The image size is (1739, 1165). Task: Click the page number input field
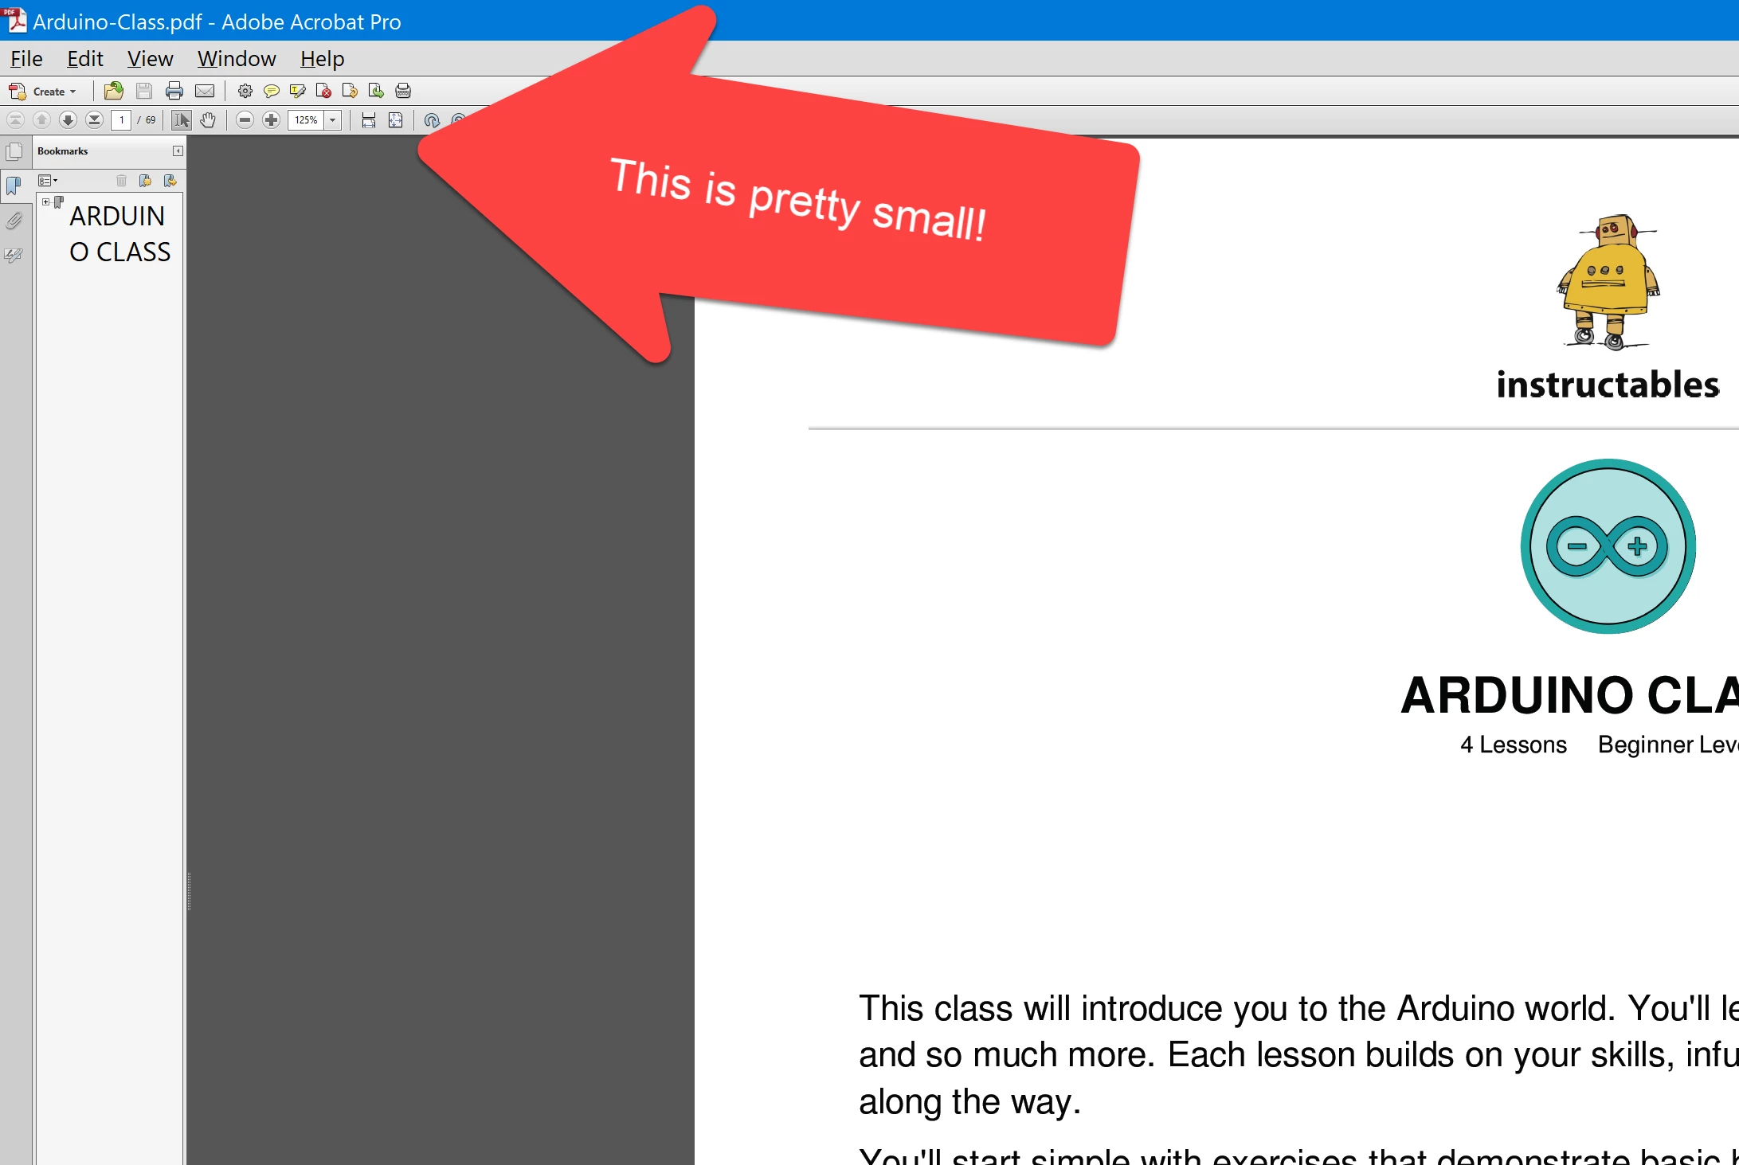pyautogui.click(x=121, y=120)
